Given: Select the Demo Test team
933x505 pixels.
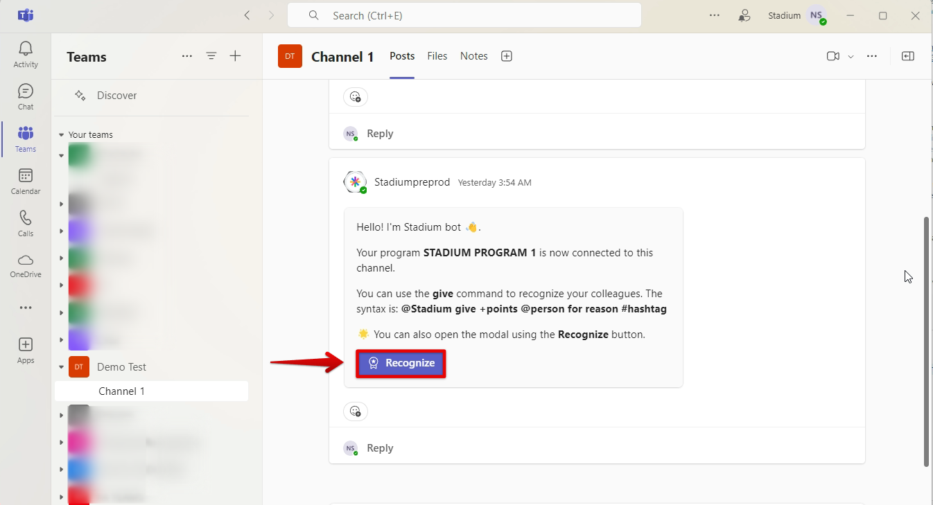Looking at the screenshot, I should point(122,367).
